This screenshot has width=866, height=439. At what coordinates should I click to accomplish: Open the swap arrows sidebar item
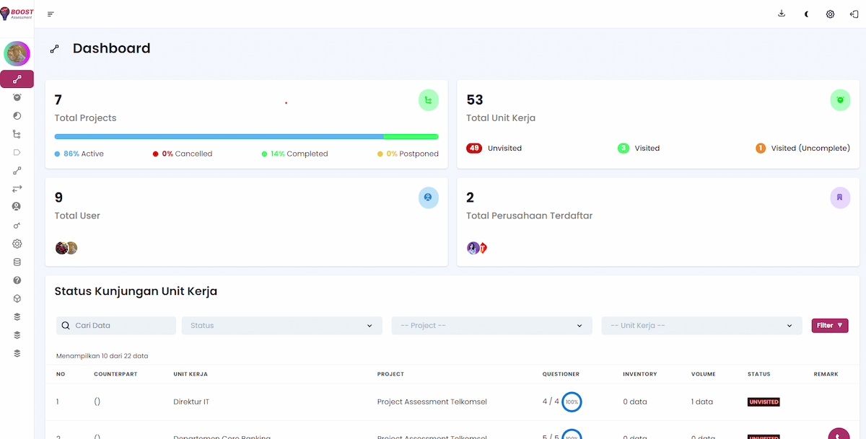[17, 189]
